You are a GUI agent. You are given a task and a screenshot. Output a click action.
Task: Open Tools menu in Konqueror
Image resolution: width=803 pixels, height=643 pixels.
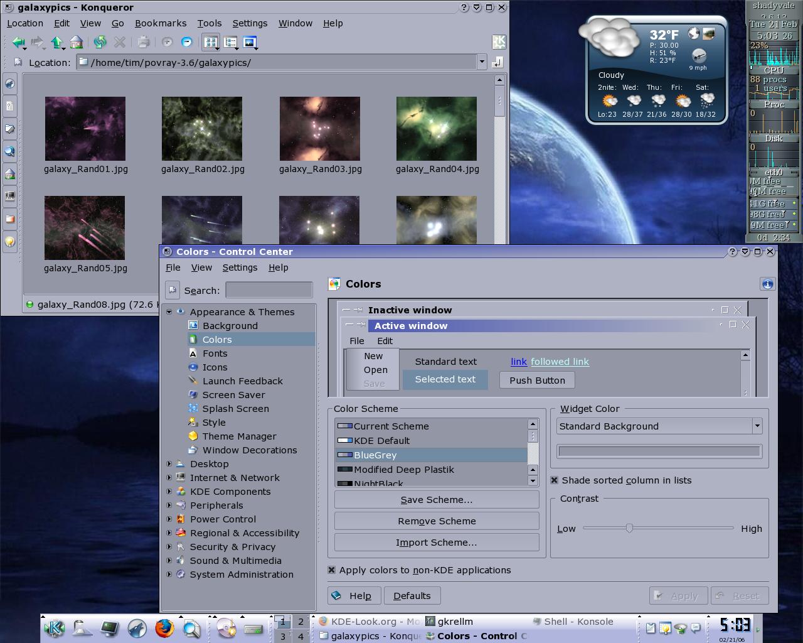(x=210, y=23)
